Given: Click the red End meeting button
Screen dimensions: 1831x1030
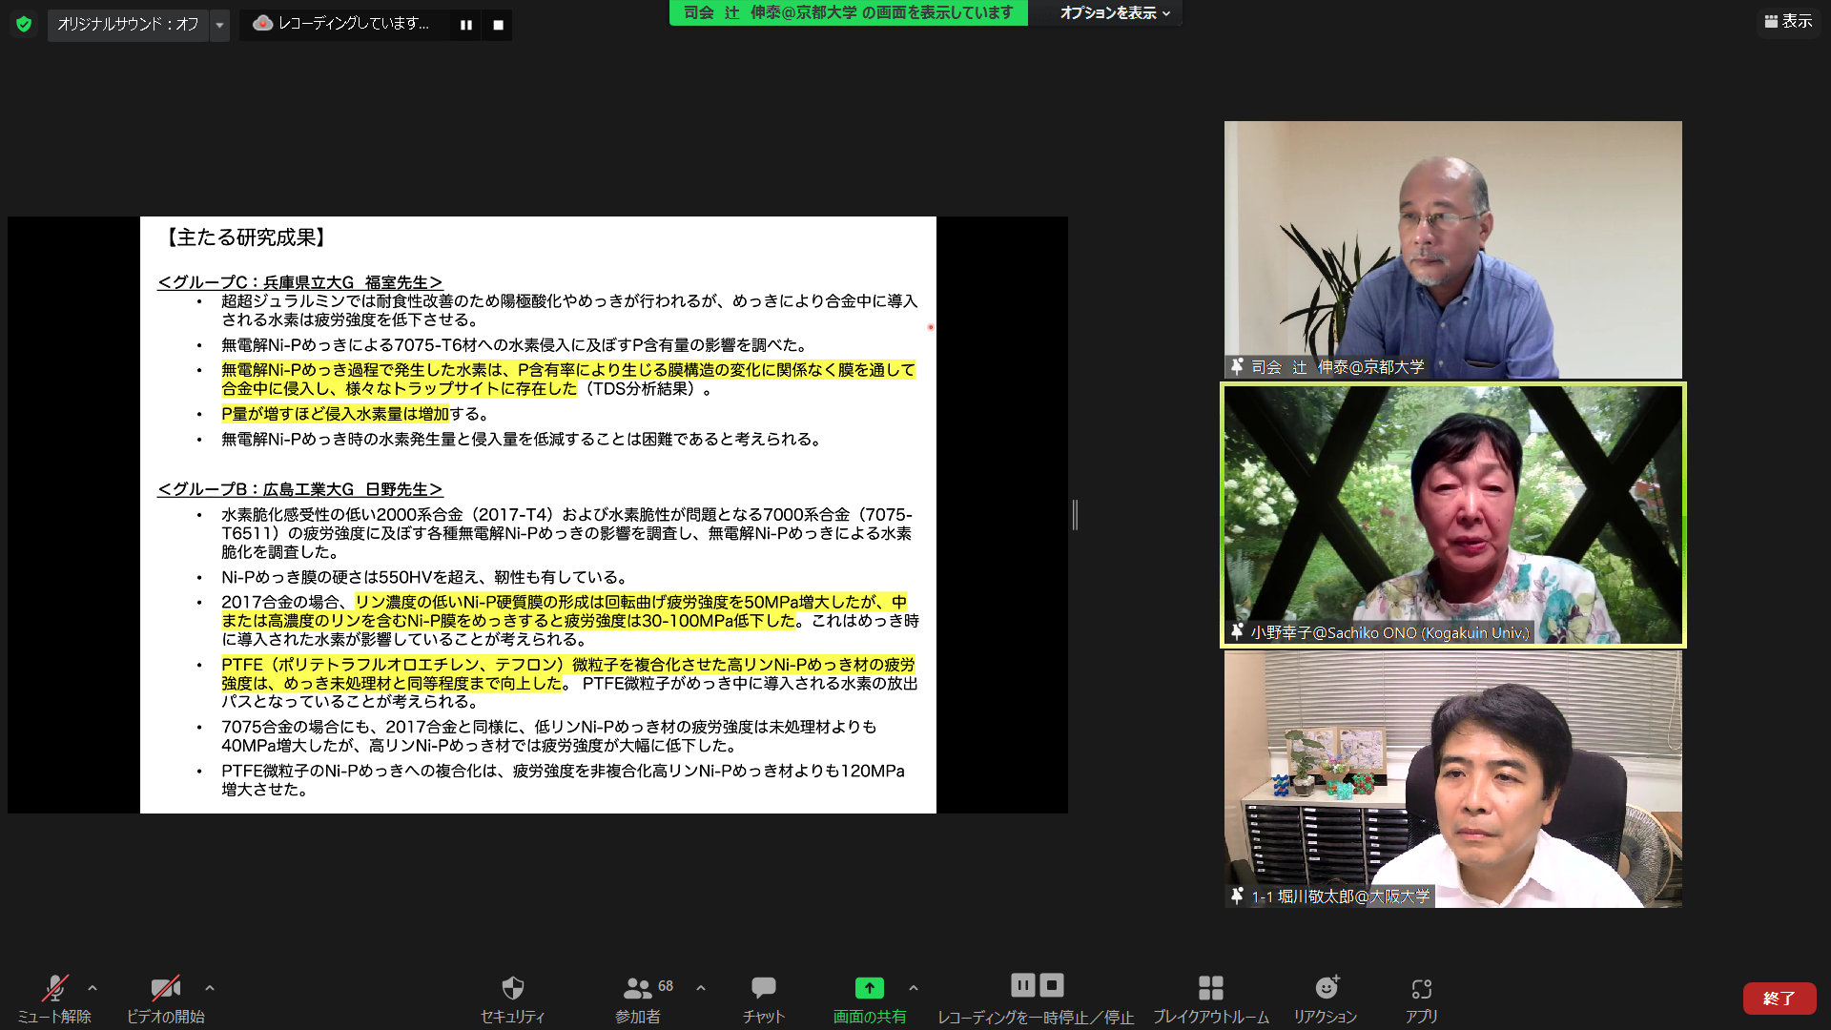Looking at the screenshot, I should (1780, 999).
